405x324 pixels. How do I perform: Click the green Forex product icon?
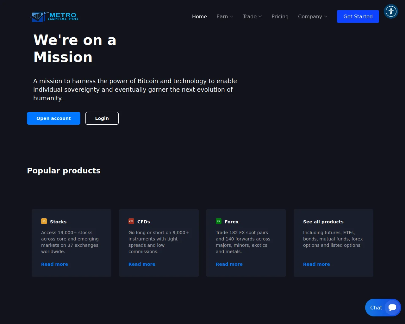coord(219,221)
